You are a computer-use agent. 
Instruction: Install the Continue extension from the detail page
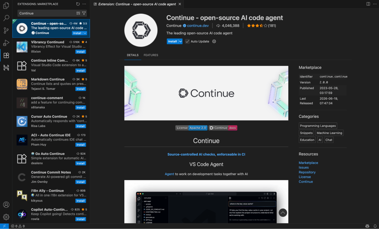point(172,41)
